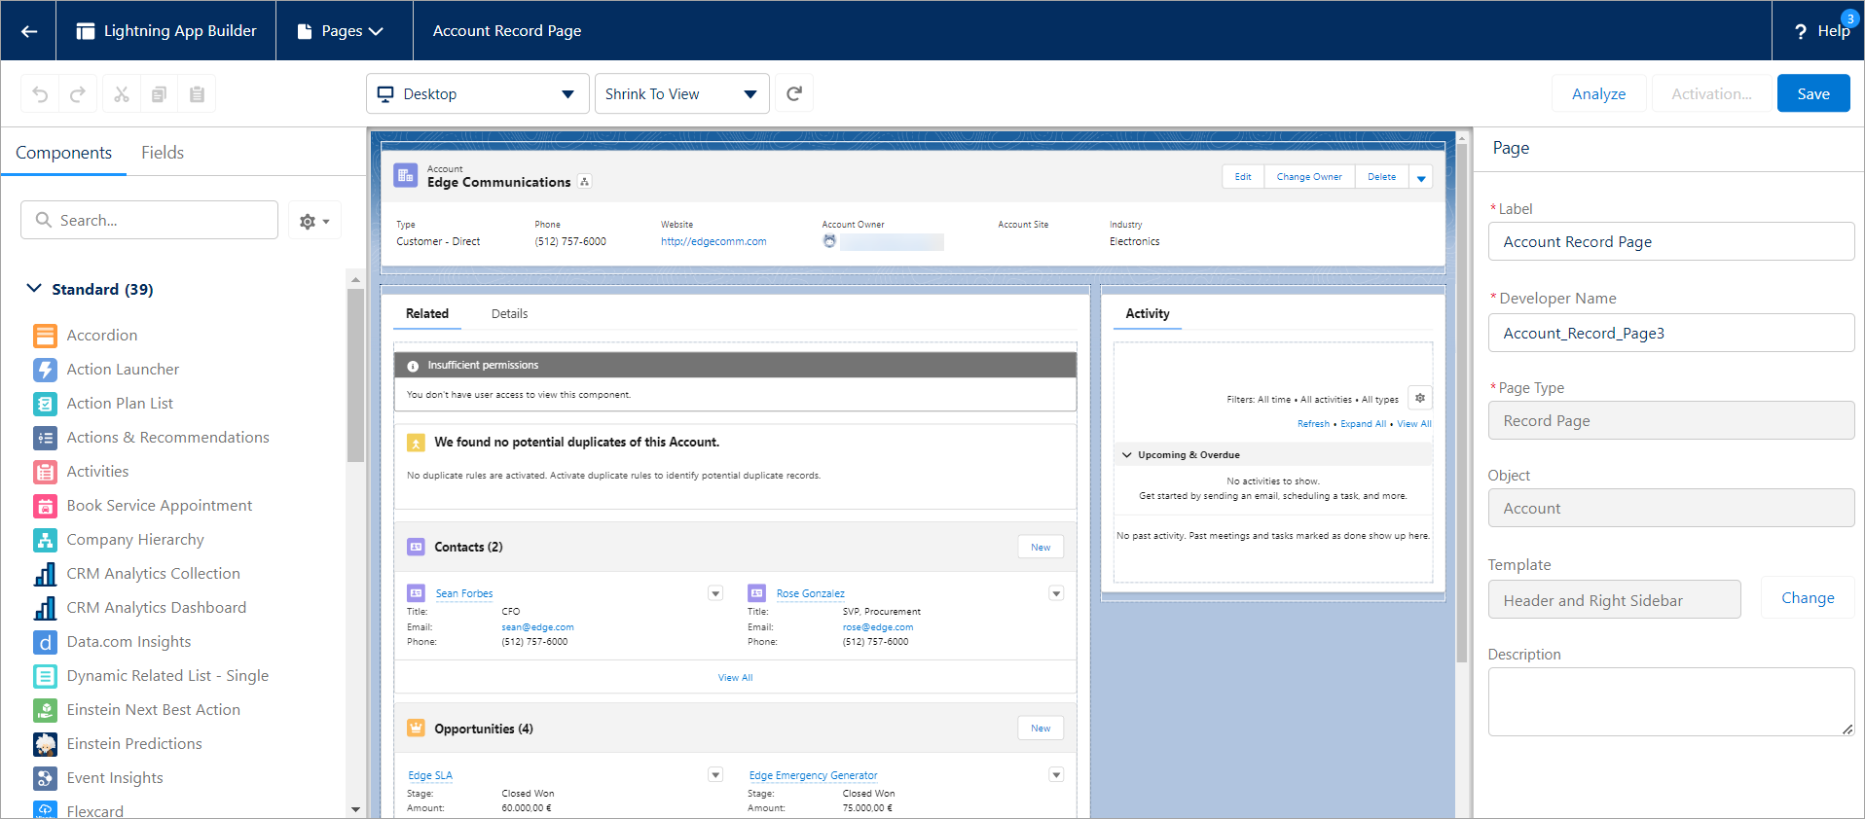The height and width of the screenshot is (819, 1865).
Task: Click the account hierarchy icon beside Edge Communications
Action: click(x=584, y=182)
